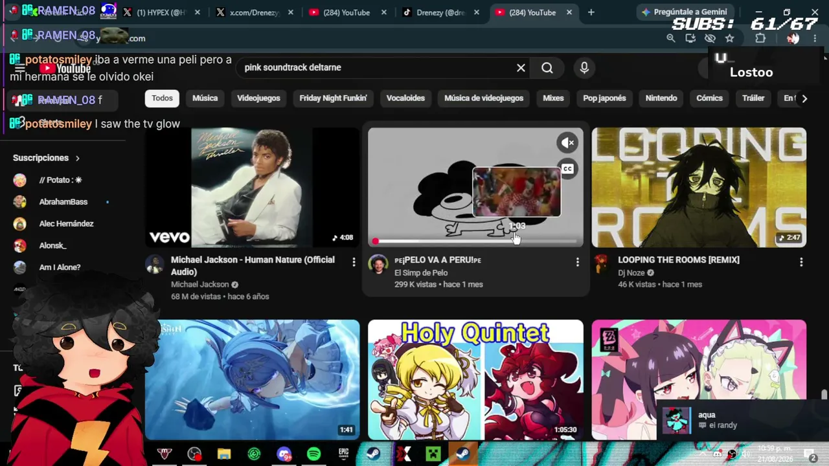This screenshot has width=829, height=466.
Task: Open a new browser tab
Action: coord(591,12)
